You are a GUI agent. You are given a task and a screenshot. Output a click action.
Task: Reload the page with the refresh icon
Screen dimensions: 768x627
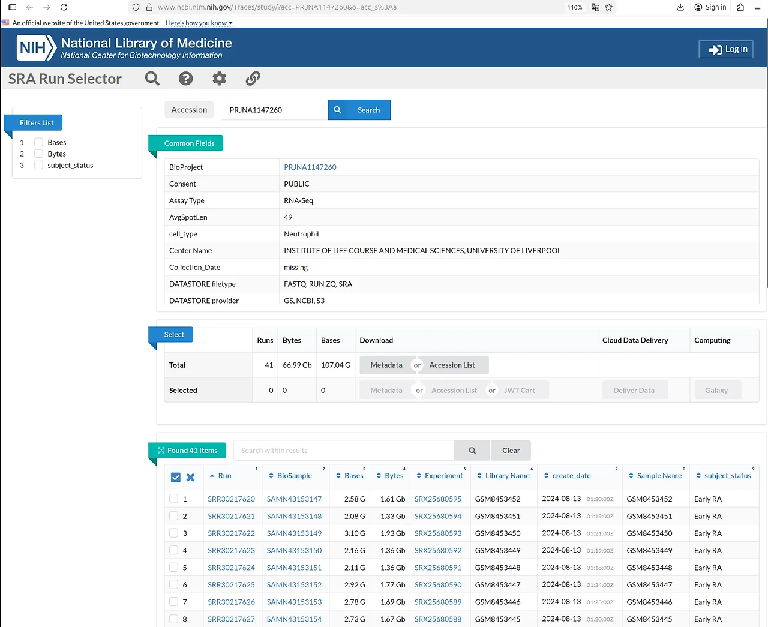coord(64,7)
